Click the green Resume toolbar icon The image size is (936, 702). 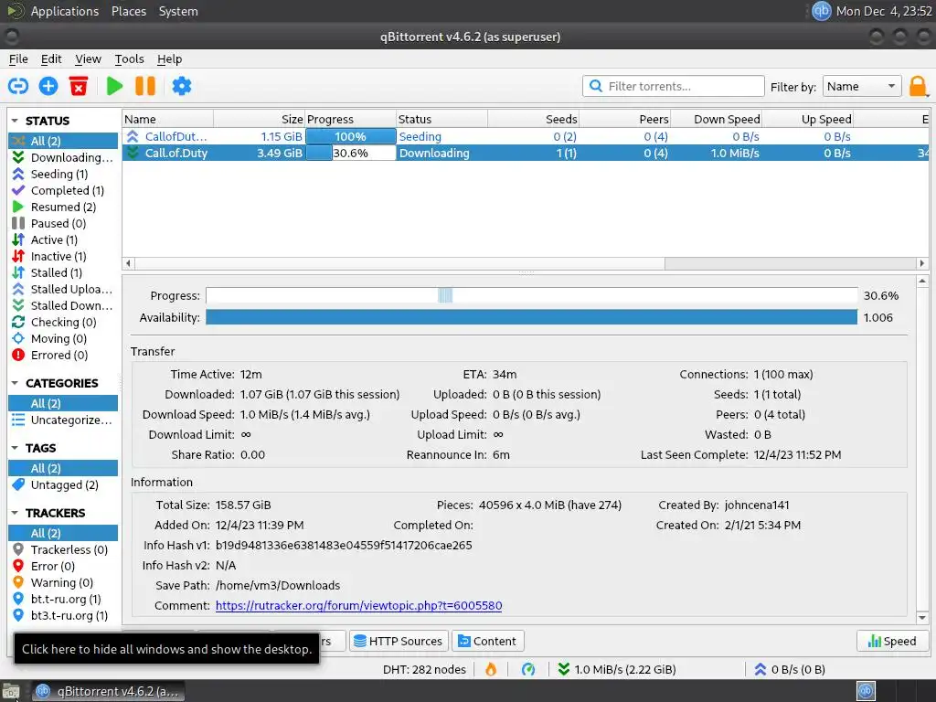114,86
